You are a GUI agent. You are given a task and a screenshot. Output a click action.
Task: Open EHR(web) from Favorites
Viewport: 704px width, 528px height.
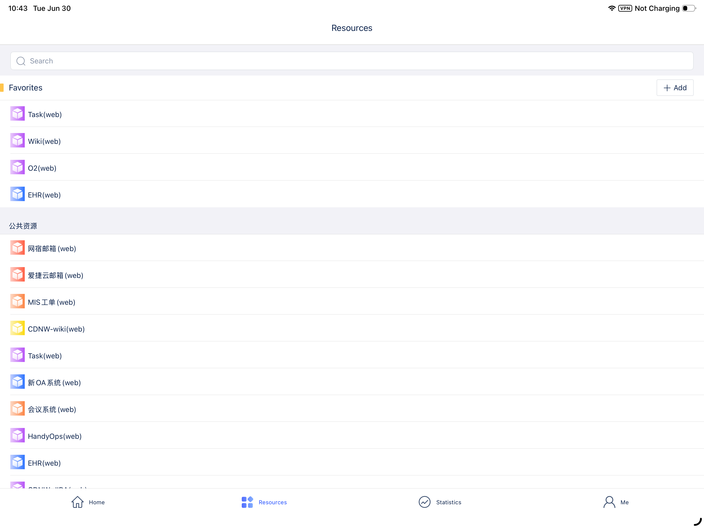[x=352, y=194]
